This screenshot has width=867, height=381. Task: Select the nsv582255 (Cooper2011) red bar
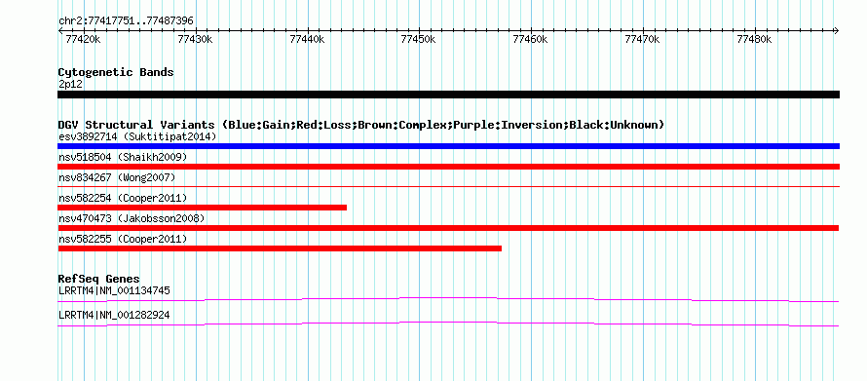point(280,248)
